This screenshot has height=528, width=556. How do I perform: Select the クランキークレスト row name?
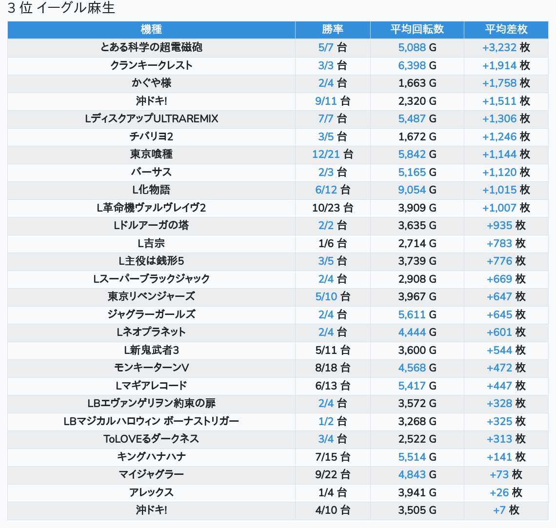coord(151,65)
